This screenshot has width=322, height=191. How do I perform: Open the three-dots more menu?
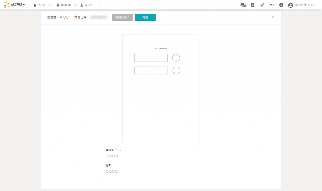pos(271,5)
